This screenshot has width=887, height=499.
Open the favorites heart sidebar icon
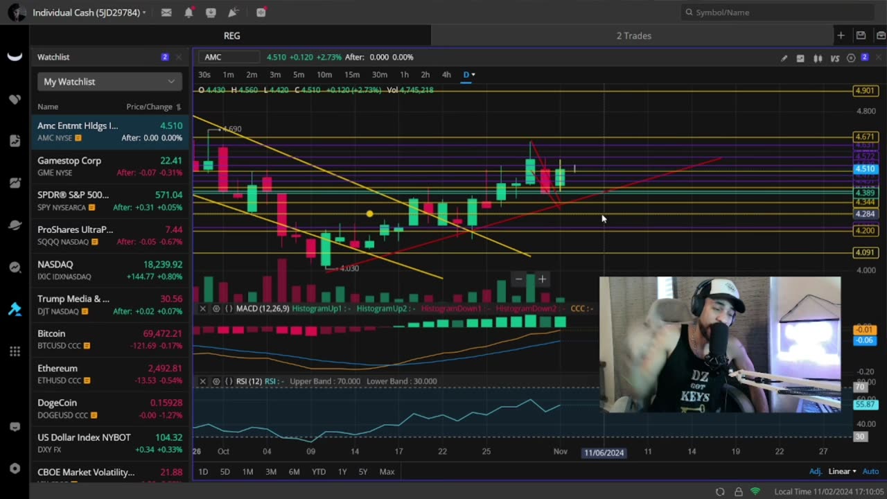point(15,99)
